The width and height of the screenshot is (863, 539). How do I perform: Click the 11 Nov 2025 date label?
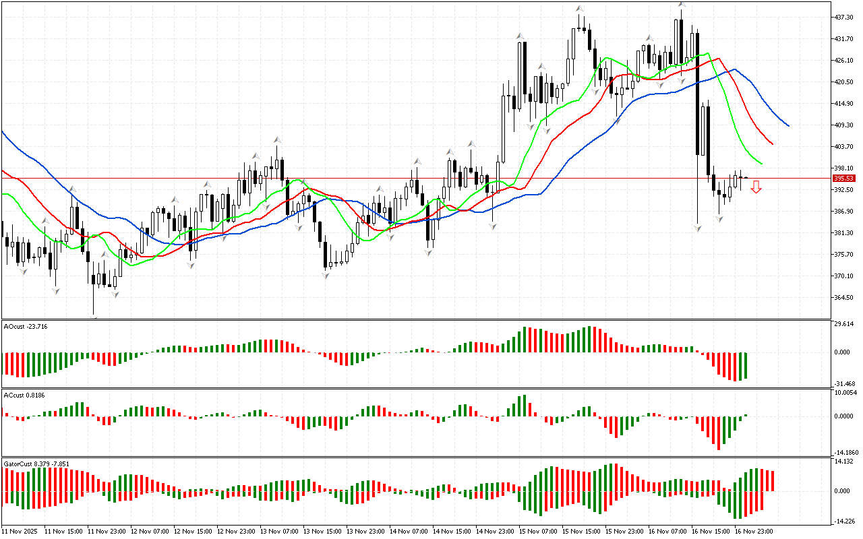tap(20, 532)
